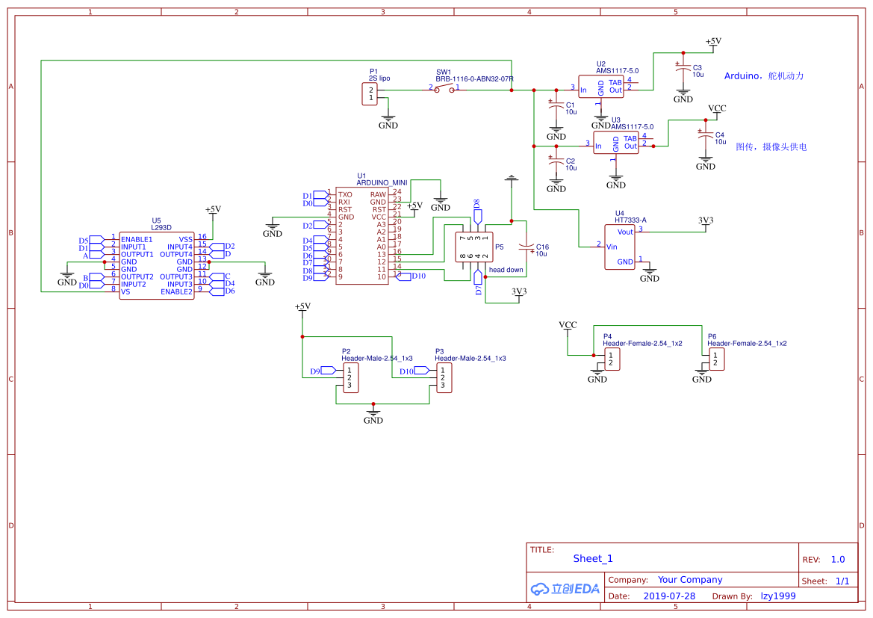Screen dimensions: 873x618
Task: Click the D9 net flag at P2
Action: tap(323, 371)
